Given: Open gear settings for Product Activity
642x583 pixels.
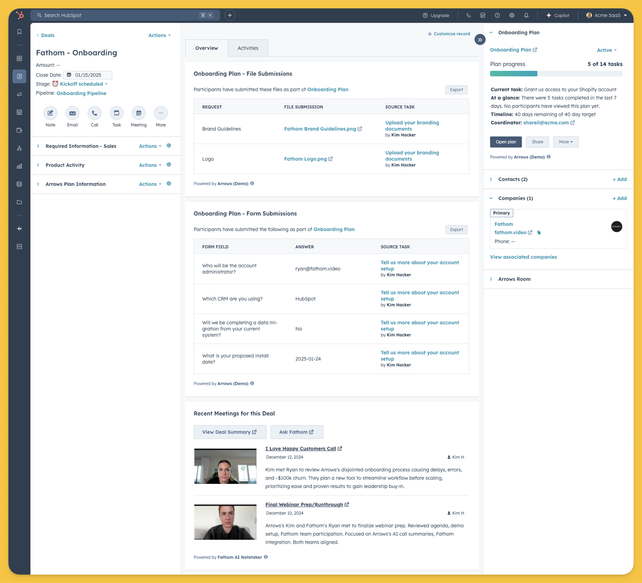Looking at the screenshot, I should (x=169, y=165).
